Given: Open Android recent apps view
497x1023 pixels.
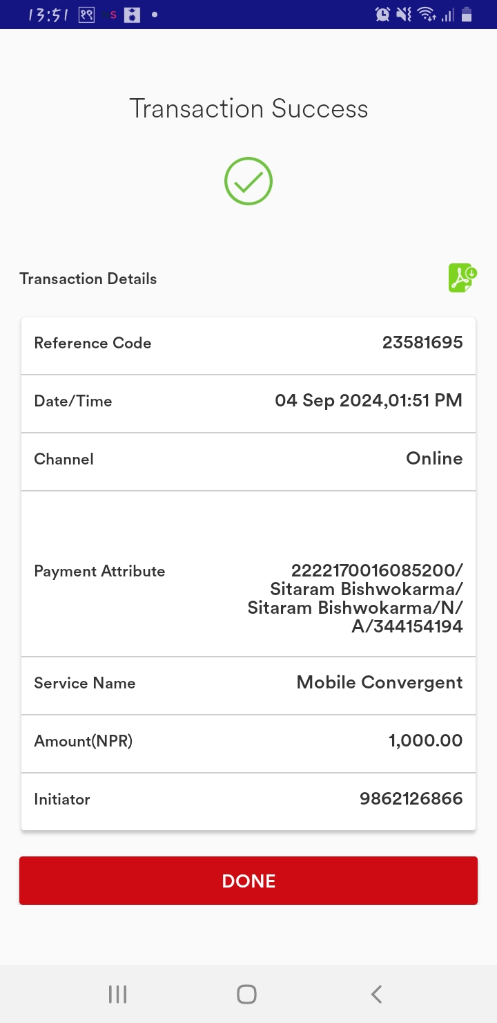Looking at the screenshot, I should [x=118, y=994].
